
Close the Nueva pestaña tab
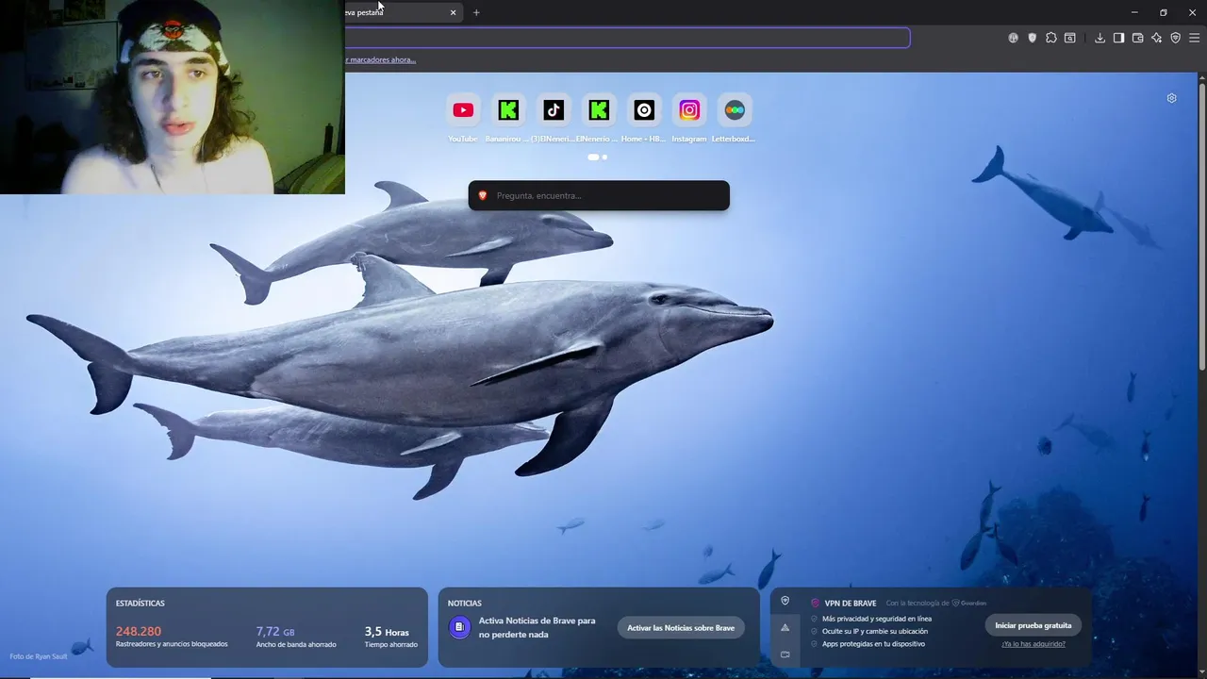click(x=453, y=12)
